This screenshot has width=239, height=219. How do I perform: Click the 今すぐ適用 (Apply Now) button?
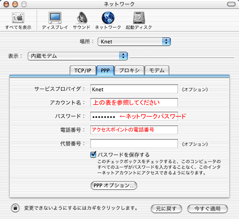pos(207,208)
